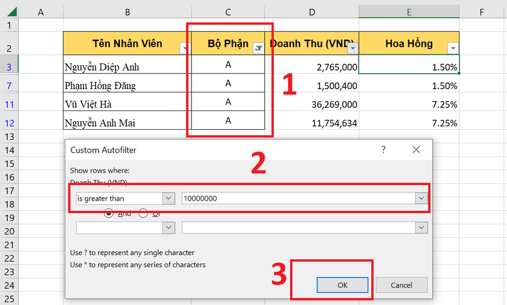Screen dimensions: 507x305
Task: Select row 20 header
Action: 9,231
